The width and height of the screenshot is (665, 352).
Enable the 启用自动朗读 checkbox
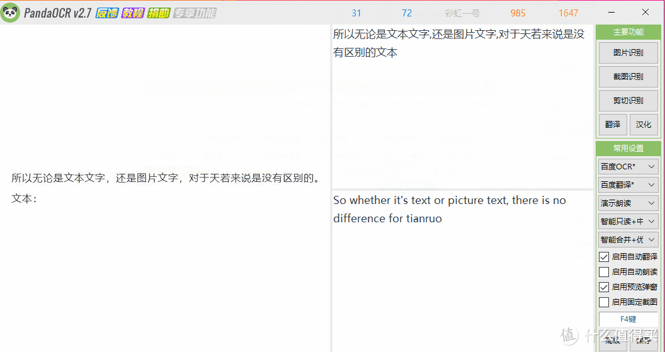coord(603,272)
